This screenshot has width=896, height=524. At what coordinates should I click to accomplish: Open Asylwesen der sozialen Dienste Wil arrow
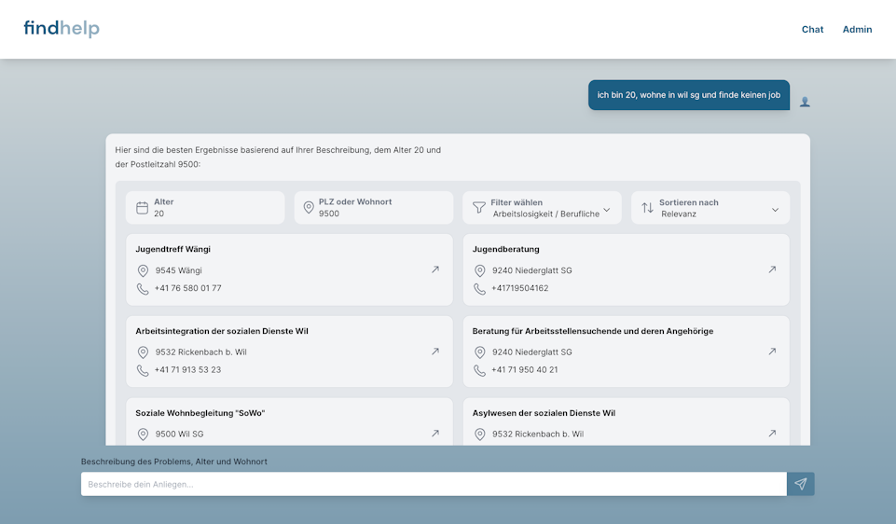pyautogui.click(x=772, y=434)
